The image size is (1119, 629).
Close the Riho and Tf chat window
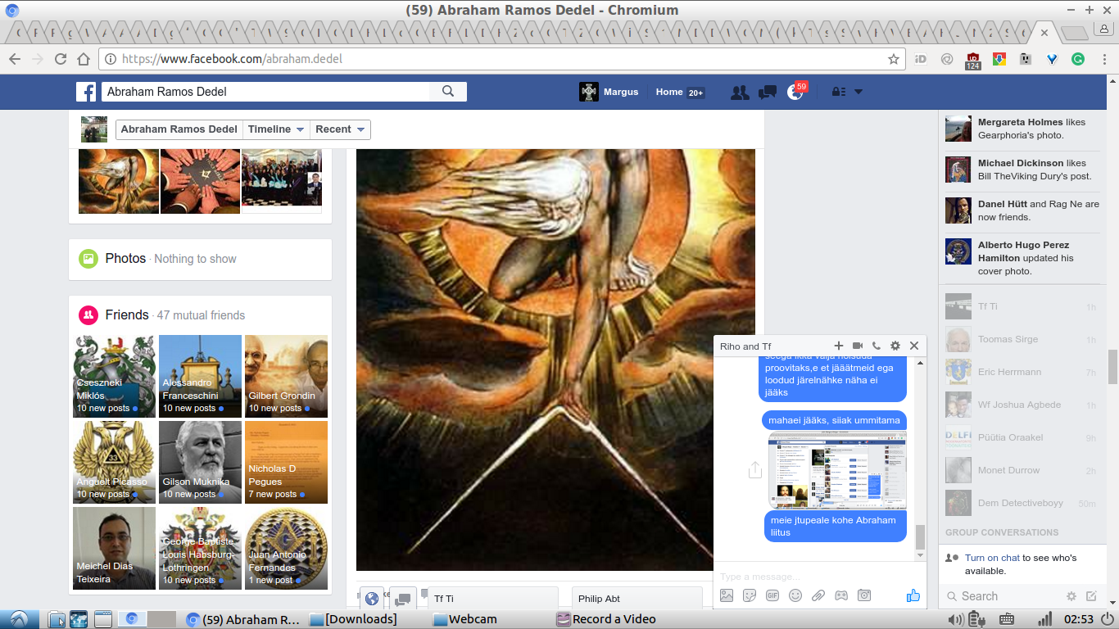pos(914,346)
